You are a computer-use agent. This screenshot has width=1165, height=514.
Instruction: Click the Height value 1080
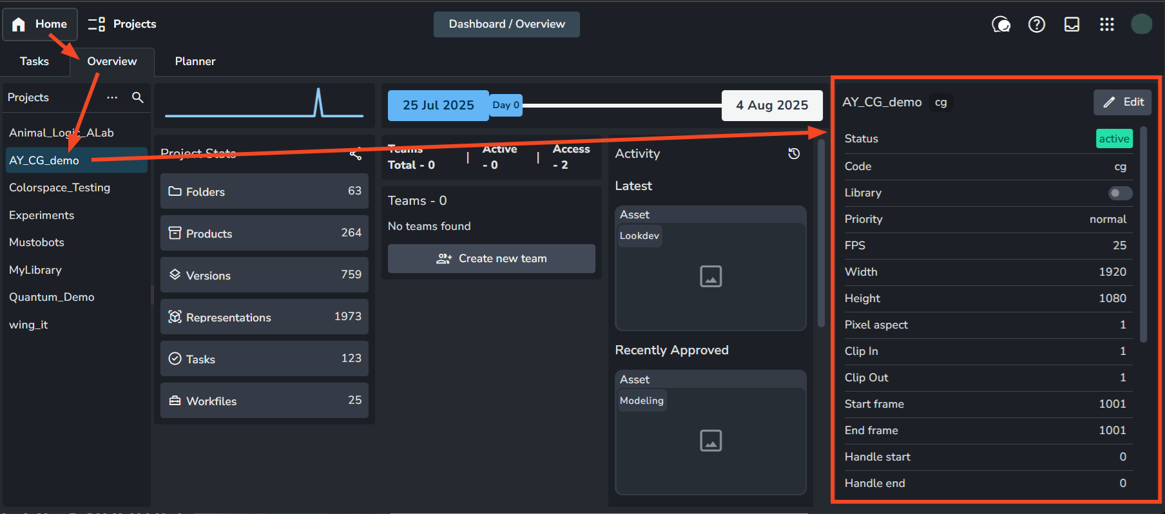(x=1112, y=298)
